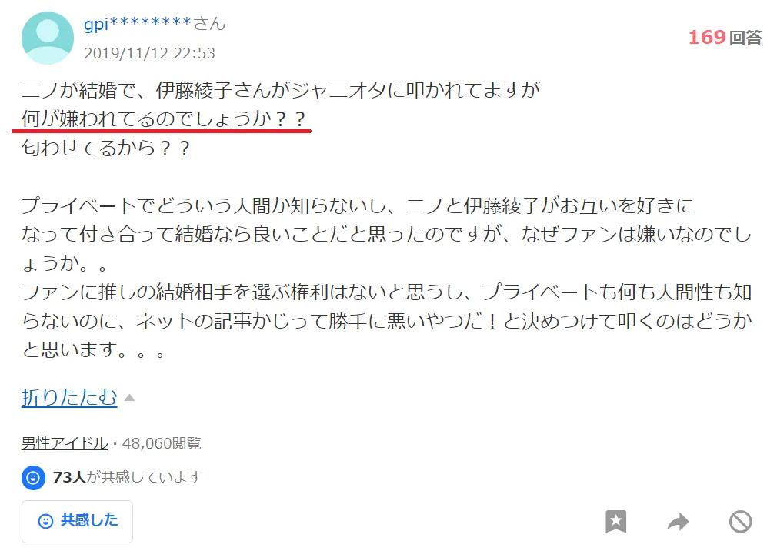Viewport: 777px width, 551px height.
Task: Click the 2019/11/12 22:53 timestamp
Action: click(150, 53)
